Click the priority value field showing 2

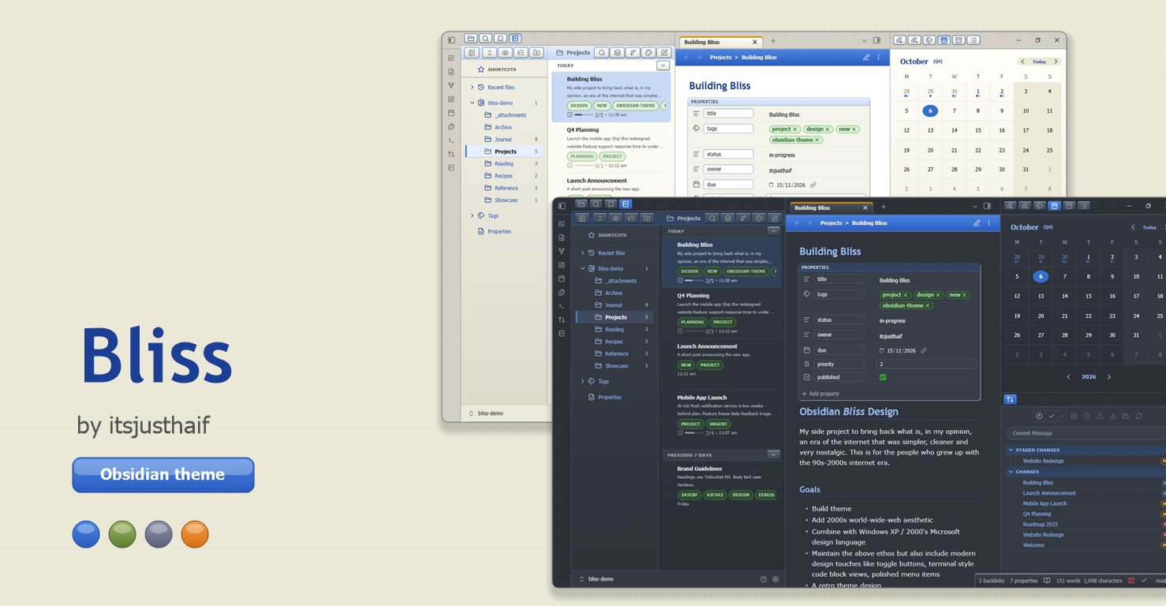pos(926,364)
